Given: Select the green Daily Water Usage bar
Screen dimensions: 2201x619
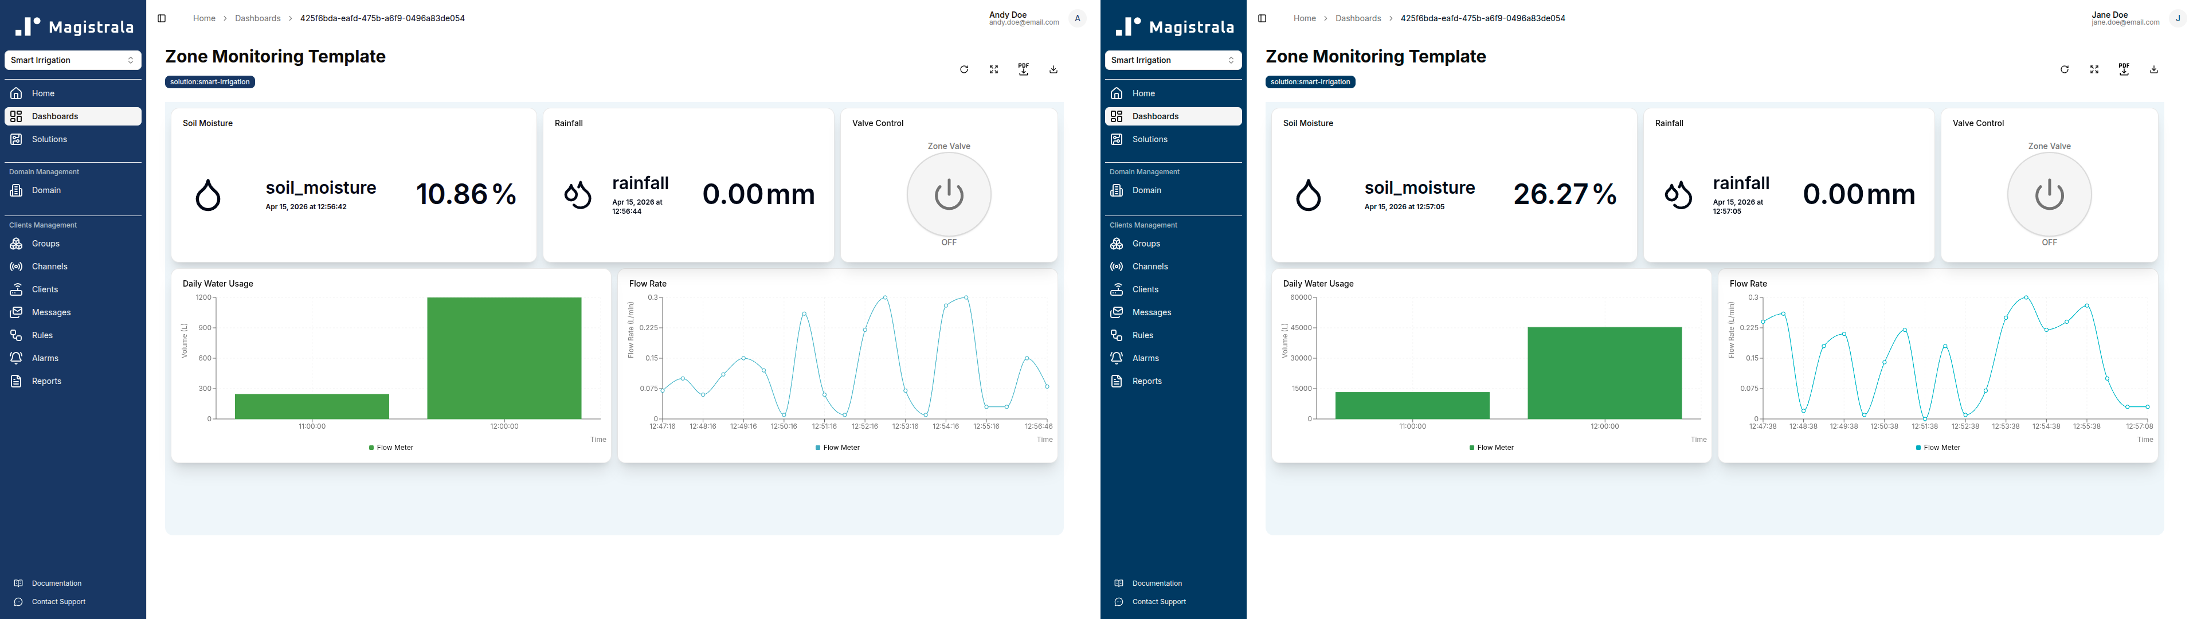Looking at the screenshot, I should pyautogui.click(x=503, y=359).
